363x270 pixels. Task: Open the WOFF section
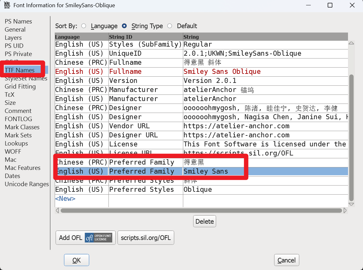tap(13, 151)
